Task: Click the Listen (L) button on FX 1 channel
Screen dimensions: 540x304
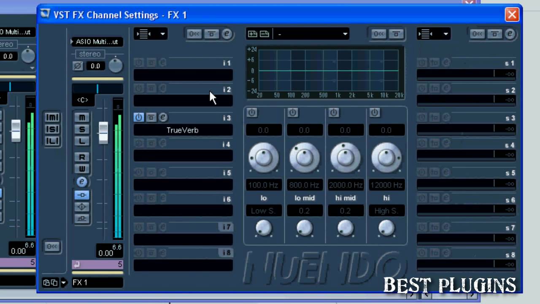Action: point(82,141)
